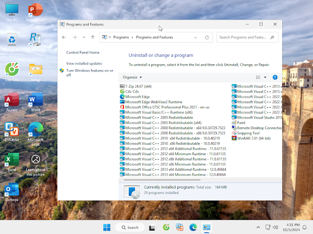The height and width of the screenshot is (234, 313).
Task: Click the Windows Start button
Action: click(107, 228)
